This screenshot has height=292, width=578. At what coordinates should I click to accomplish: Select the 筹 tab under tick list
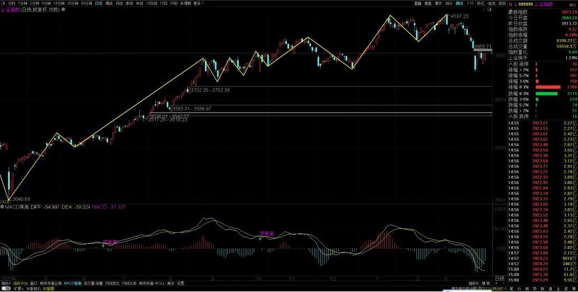point(574,289)
